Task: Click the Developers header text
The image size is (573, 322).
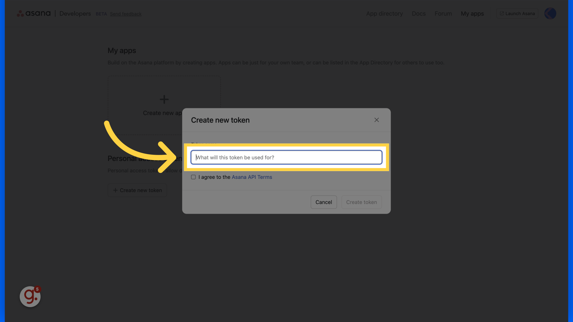Action: pyautogui.click(x=75, y=14)
